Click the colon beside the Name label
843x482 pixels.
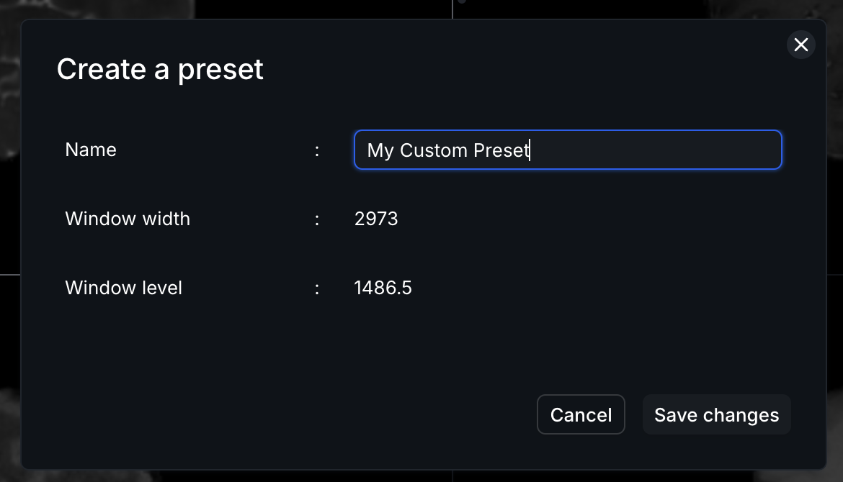[x=316, y=151]
